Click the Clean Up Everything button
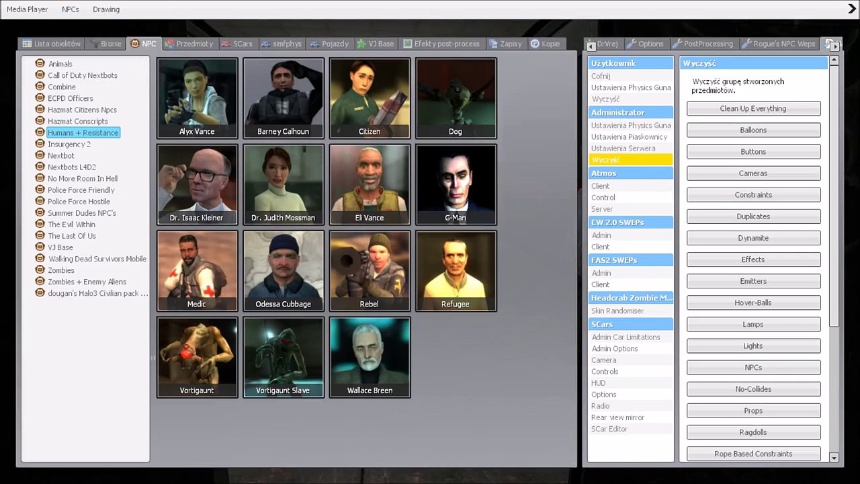 tap(753, 109)
